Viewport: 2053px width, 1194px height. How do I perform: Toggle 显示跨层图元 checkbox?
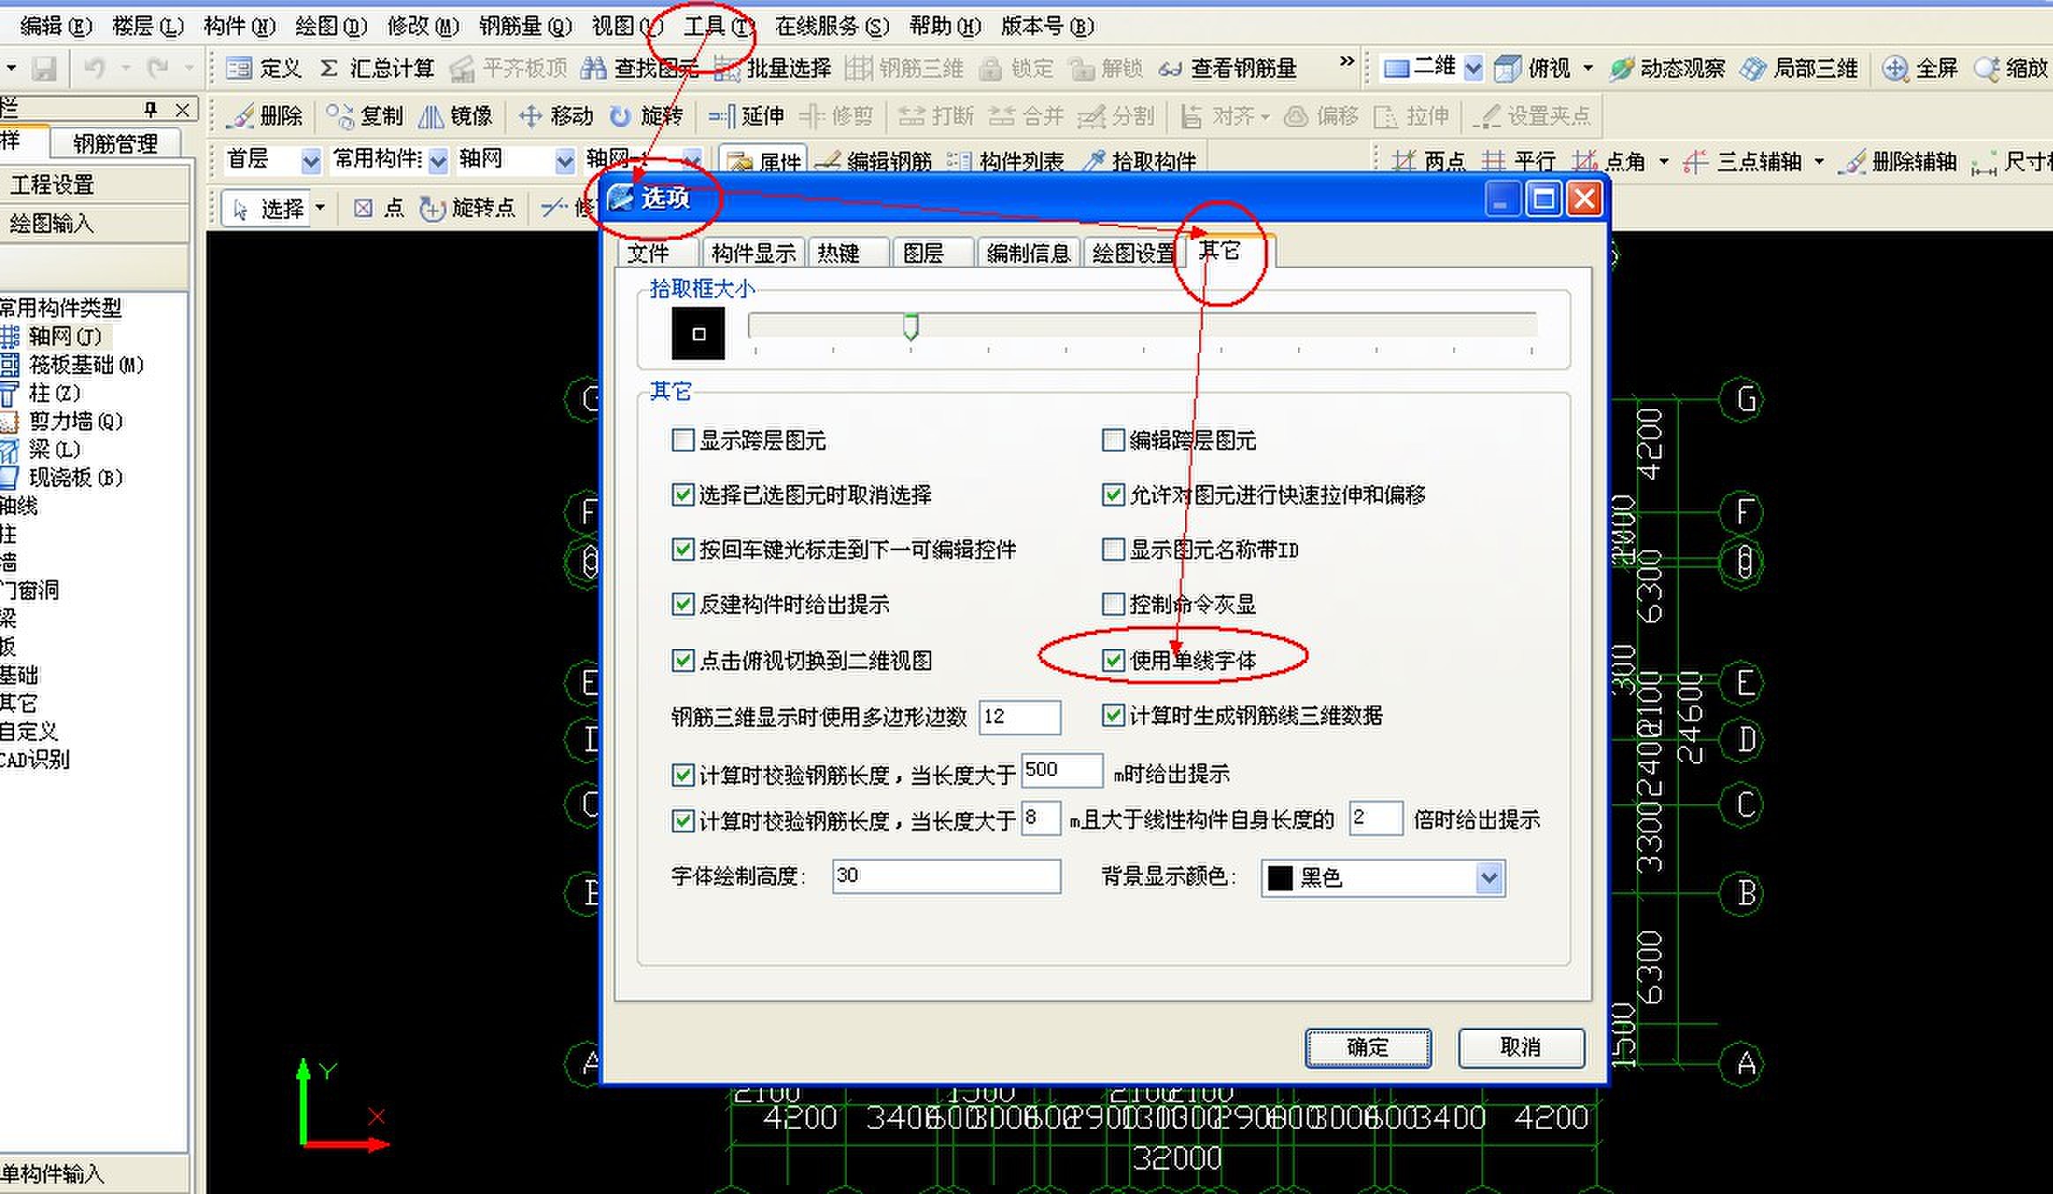[683, 440]
